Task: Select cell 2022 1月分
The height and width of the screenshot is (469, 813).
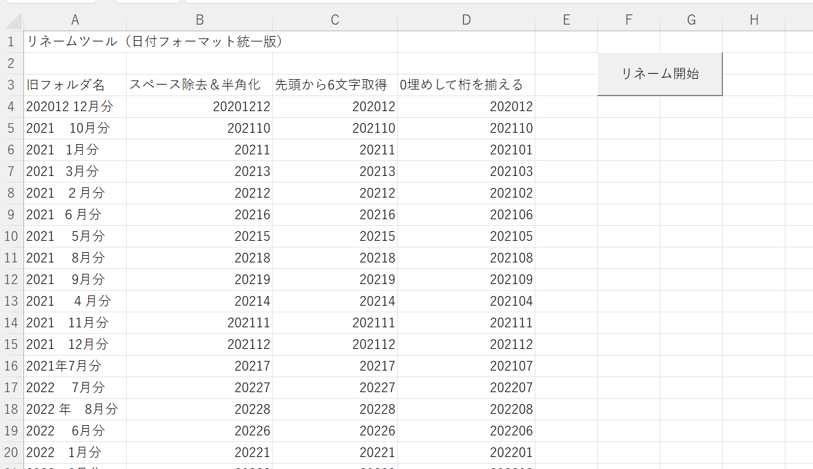Action: 75,453
